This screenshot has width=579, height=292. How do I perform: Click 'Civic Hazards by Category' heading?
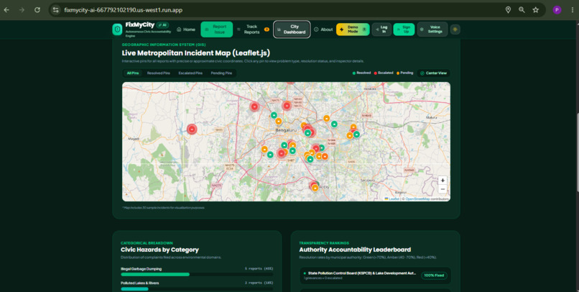[159, 250]
